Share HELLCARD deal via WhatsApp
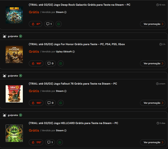The width and height of the screenshot is (168, 149). click(60, 142)
